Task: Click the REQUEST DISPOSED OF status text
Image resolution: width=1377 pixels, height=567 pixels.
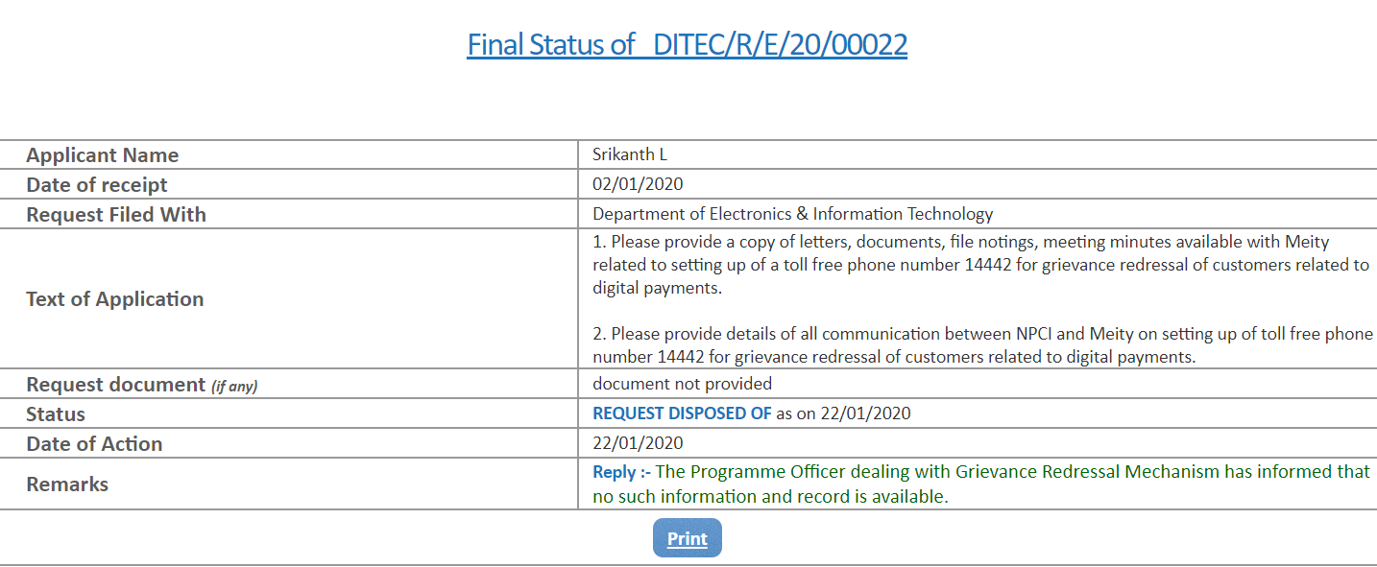Action: click(682, 413)
